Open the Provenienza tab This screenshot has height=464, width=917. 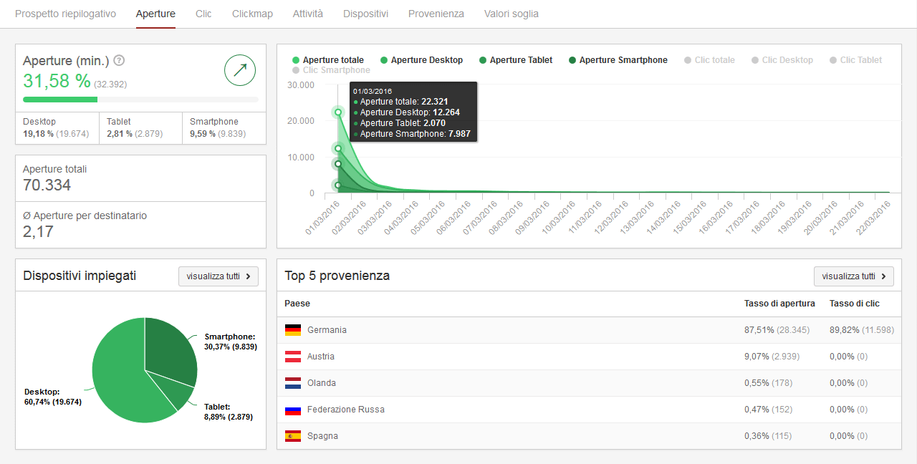(x=436, y=14)
